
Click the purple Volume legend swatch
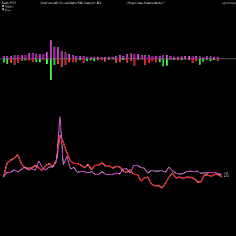(3, 6)
